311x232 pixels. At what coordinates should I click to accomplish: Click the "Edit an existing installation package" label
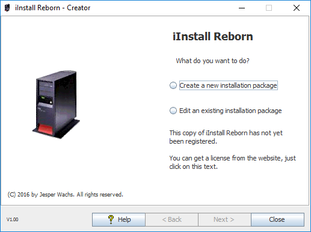tap(230, 111)
